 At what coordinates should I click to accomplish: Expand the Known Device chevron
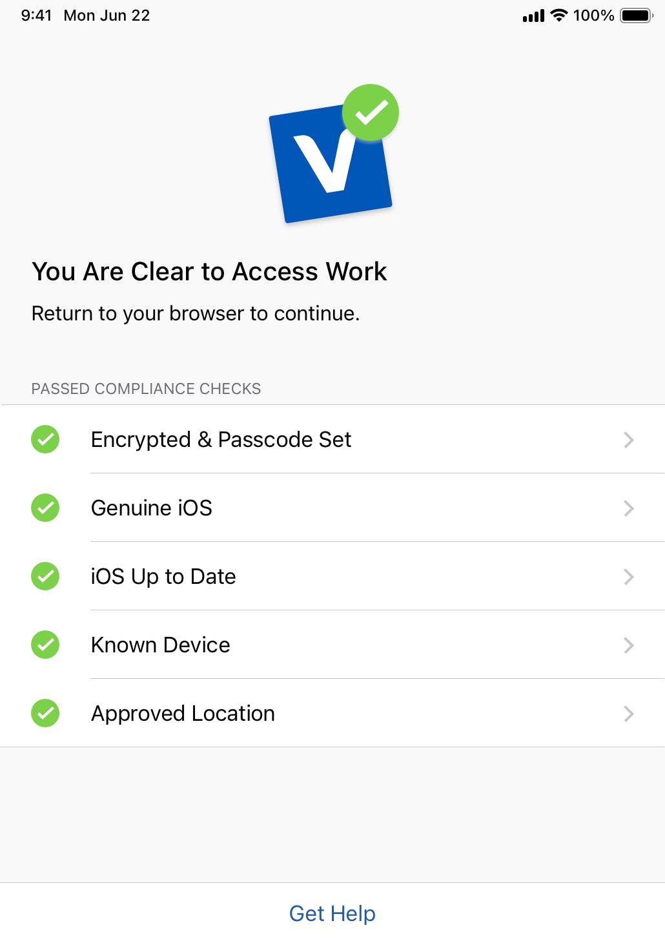click(x=629, y=645)
